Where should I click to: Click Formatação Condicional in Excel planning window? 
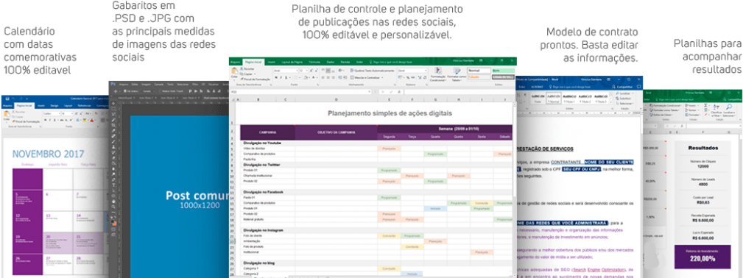(438, 74)
